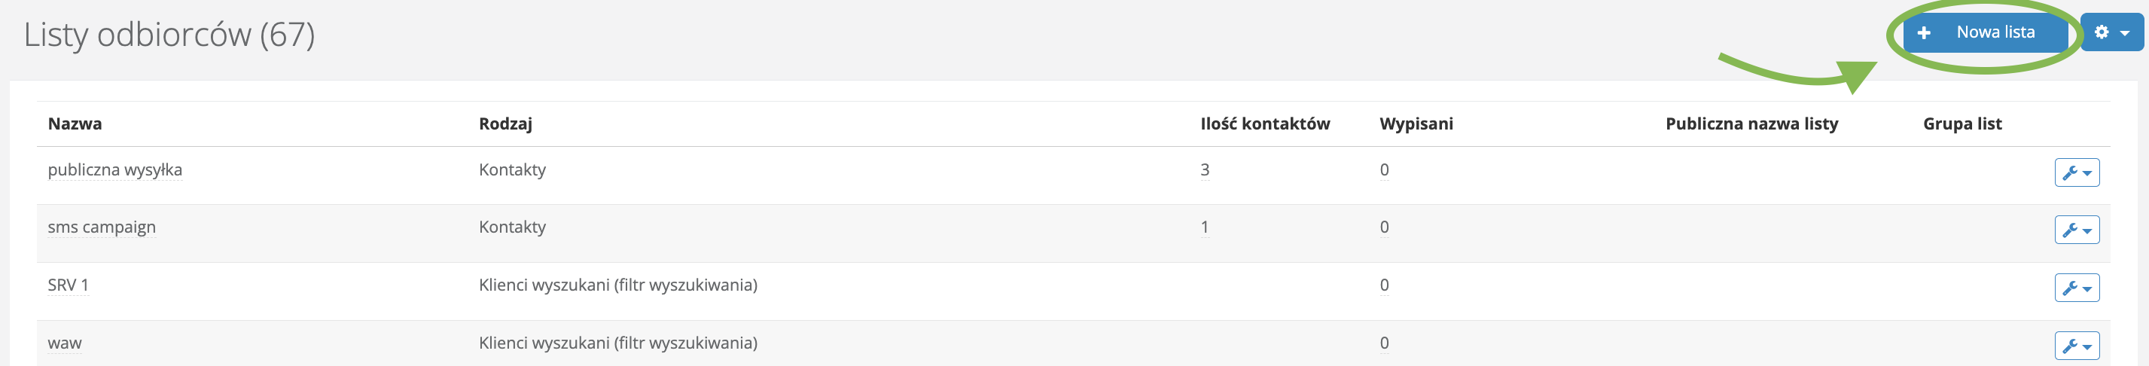Open the sms campaign list
Image resolution: width=2149 pixels, height=366 pixels.
(101, 227)
